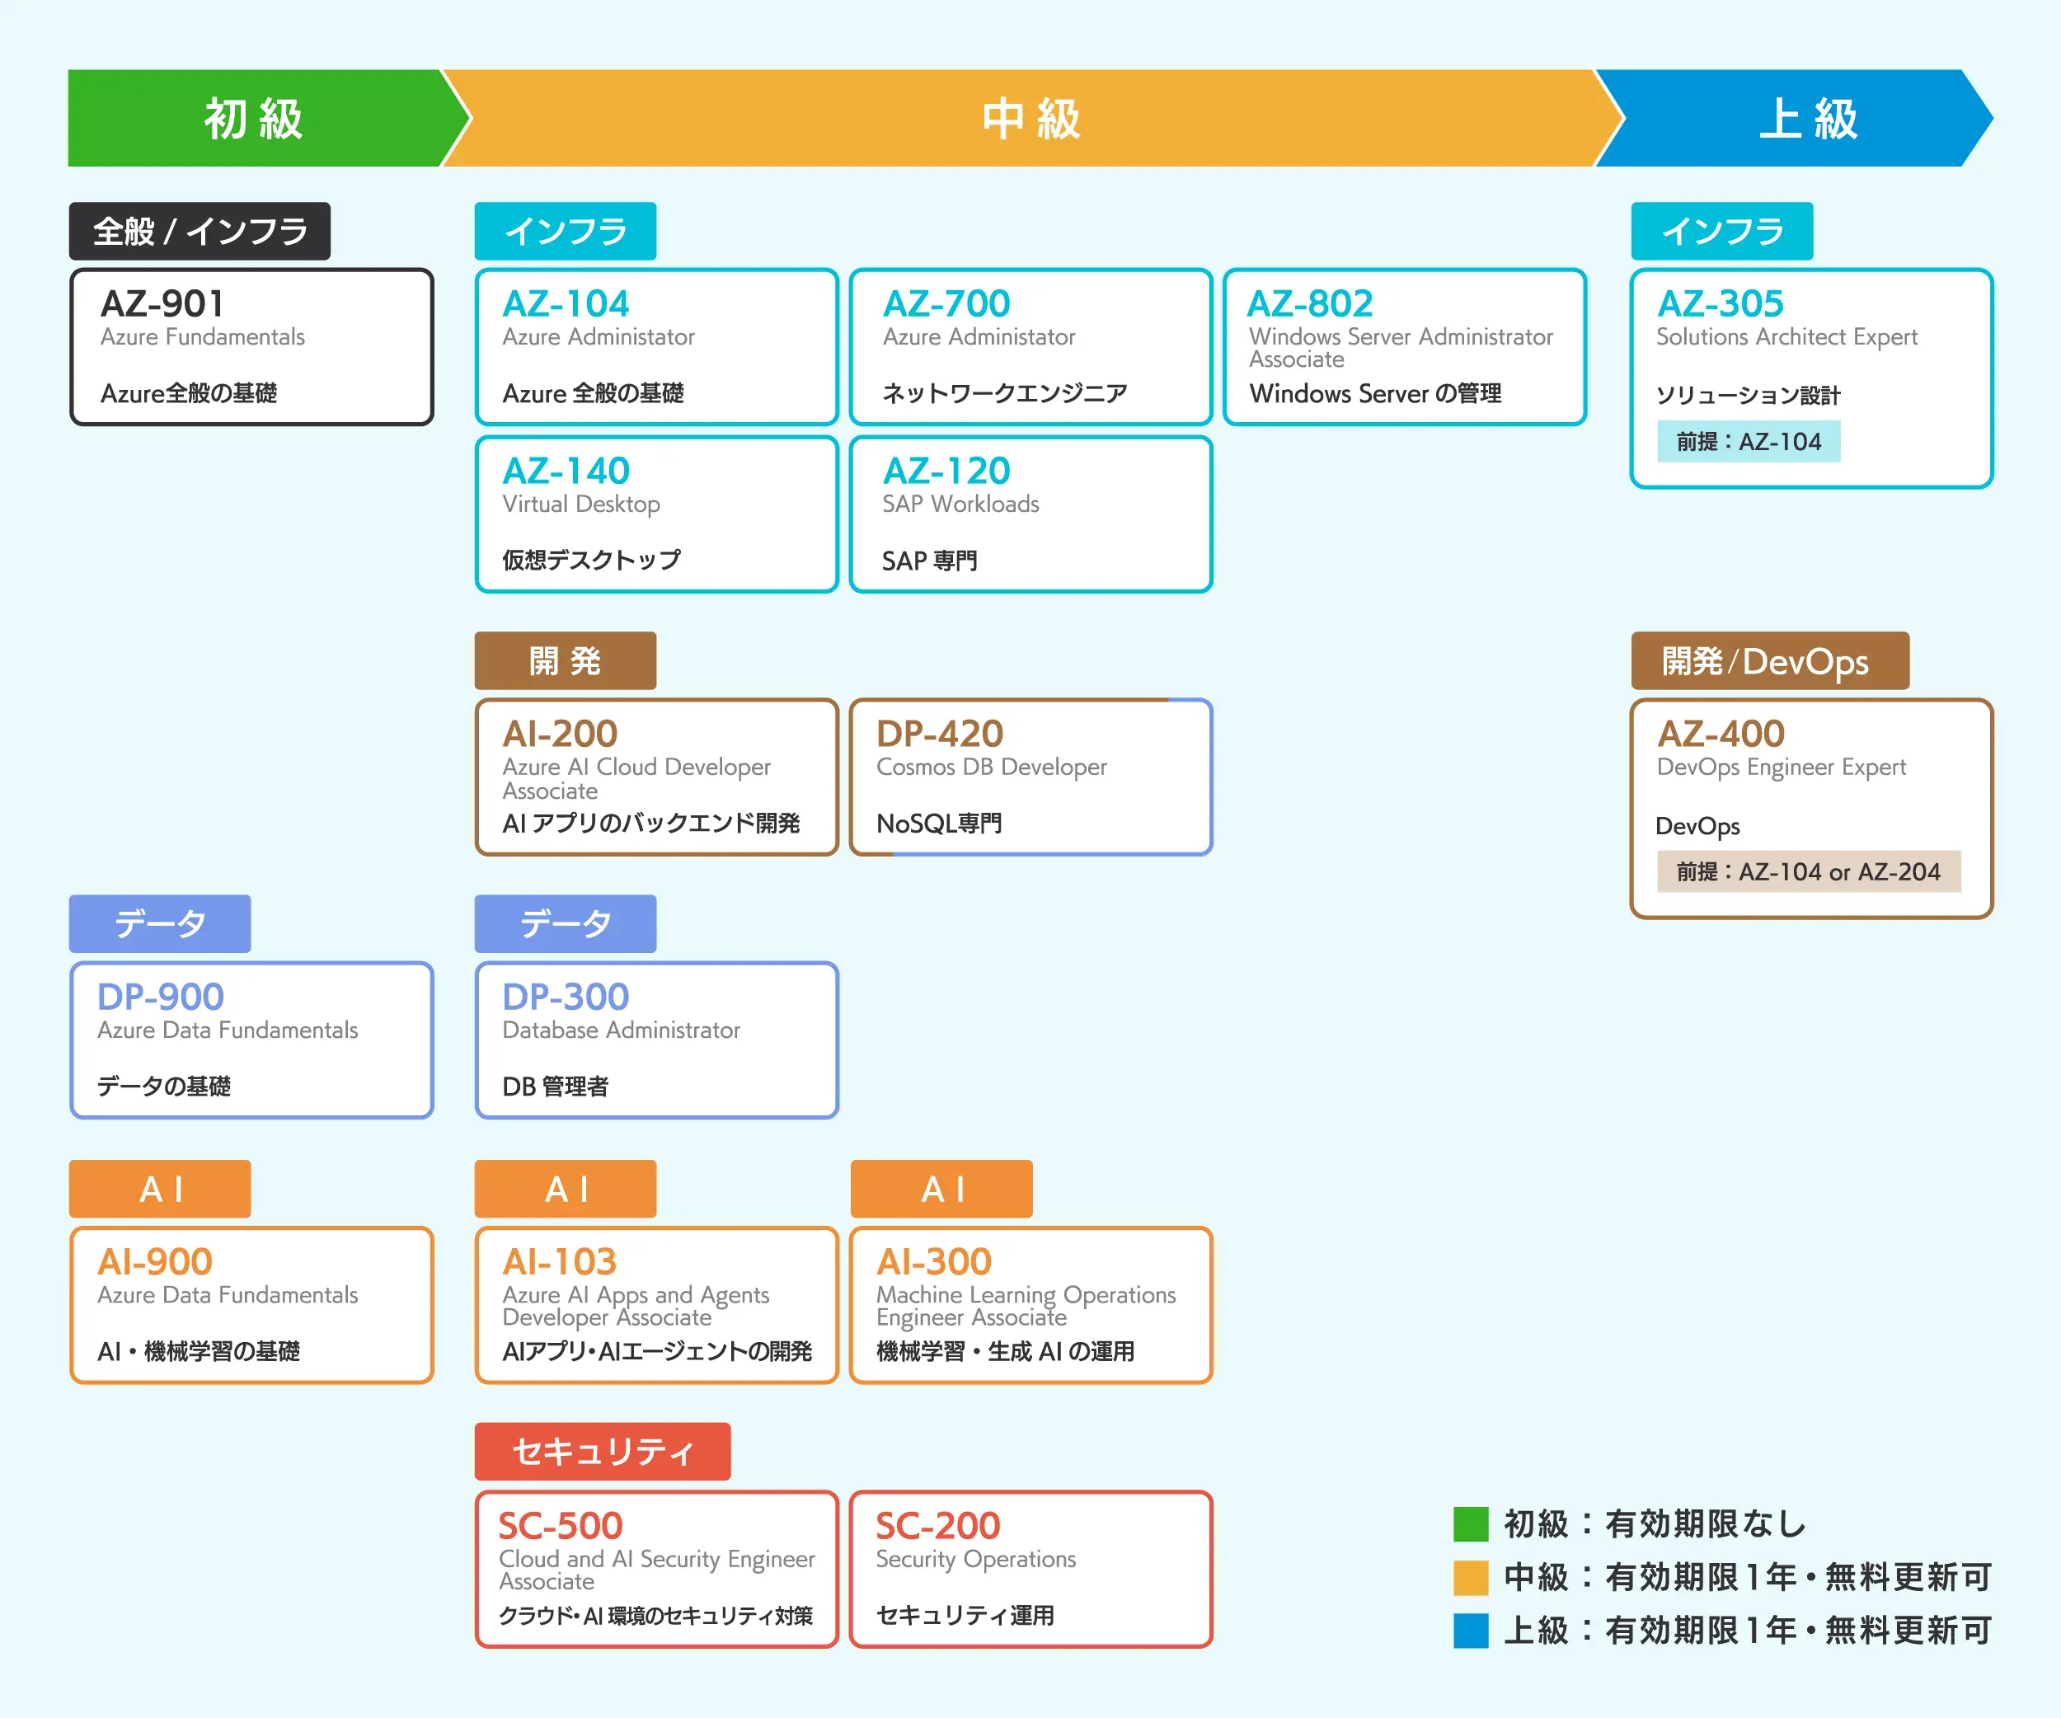Open the AZ-140 Virtual Desktop card
The image size is (2061, 1718).
tap(656, 514)
